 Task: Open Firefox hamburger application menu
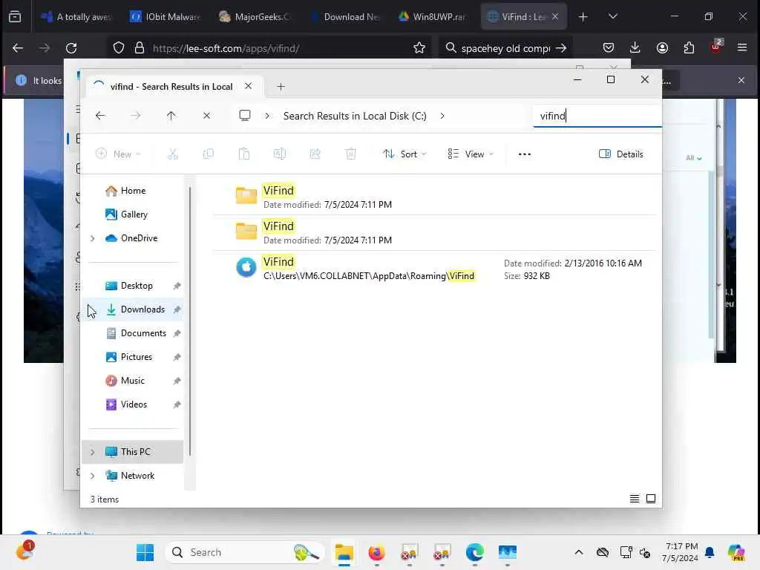point(742,47)
